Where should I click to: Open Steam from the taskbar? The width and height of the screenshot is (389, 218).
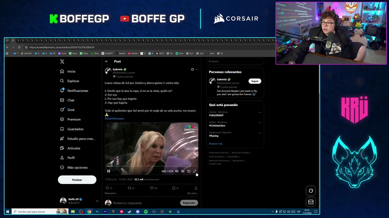129,212
